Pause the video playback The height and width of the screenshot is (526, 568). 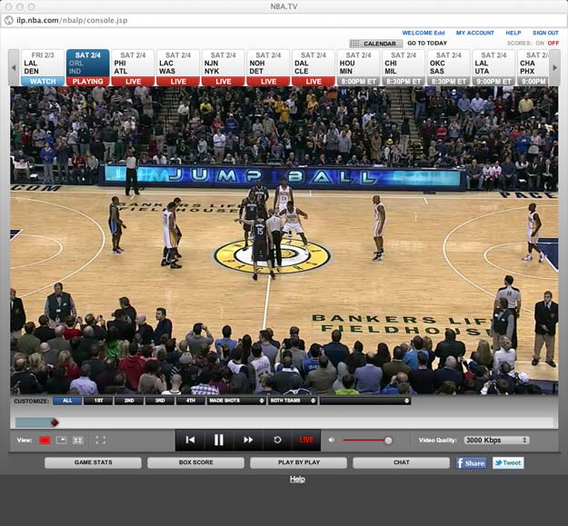tap(219, 440)
